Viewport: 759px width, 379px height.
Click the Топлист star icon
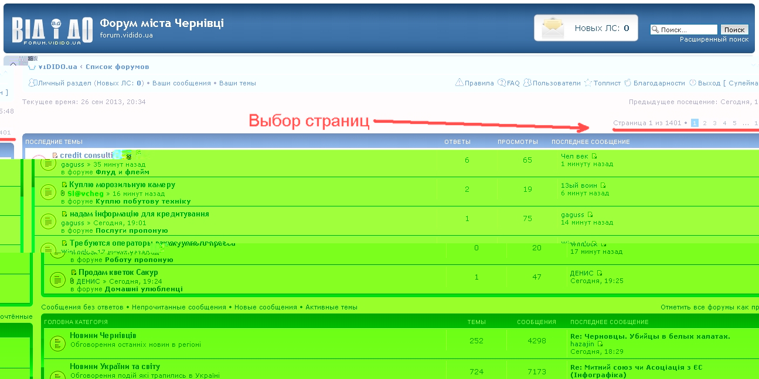588,83
